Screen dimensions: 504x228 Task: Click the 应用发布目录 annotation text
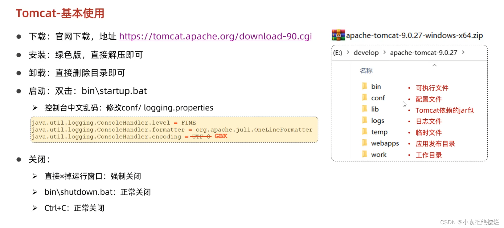(x=435, y=144)
